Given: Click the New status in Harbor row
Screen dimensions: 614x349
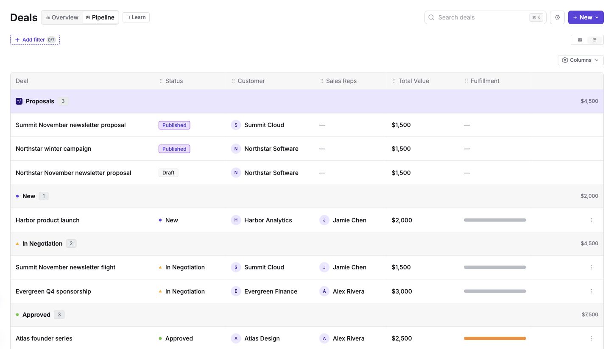Looking at the screenshot, I should [x=168, y=220].
